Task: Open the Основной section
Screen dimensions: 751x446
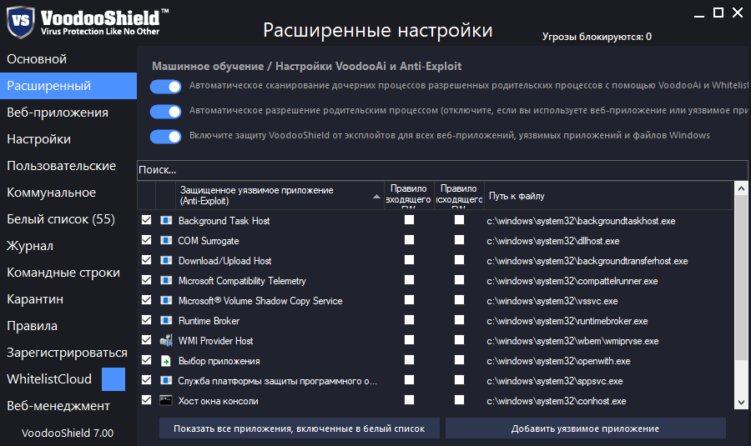Action: 68,59
